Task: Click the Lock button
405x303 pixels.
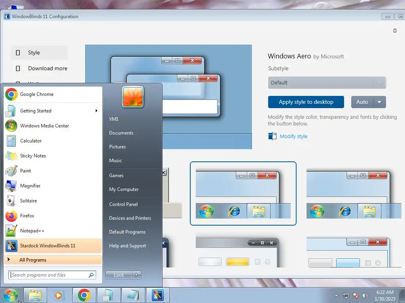Action: pyautogui.click(x=119, y=275)
